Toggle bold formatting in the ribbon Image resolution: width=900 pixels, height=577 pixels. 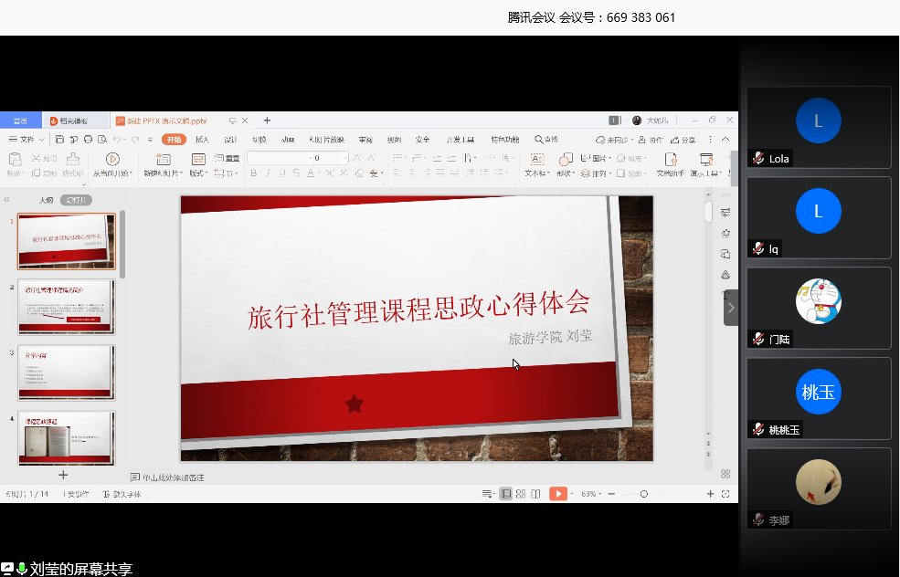tap(253, 173)
